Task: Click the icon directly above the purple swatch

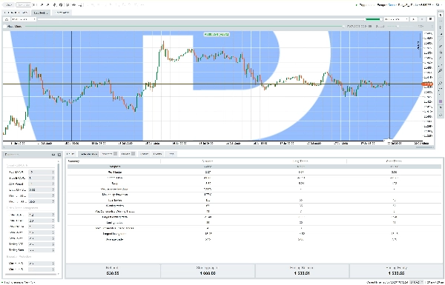Action: pyautogui.click(x=441, y=95)
